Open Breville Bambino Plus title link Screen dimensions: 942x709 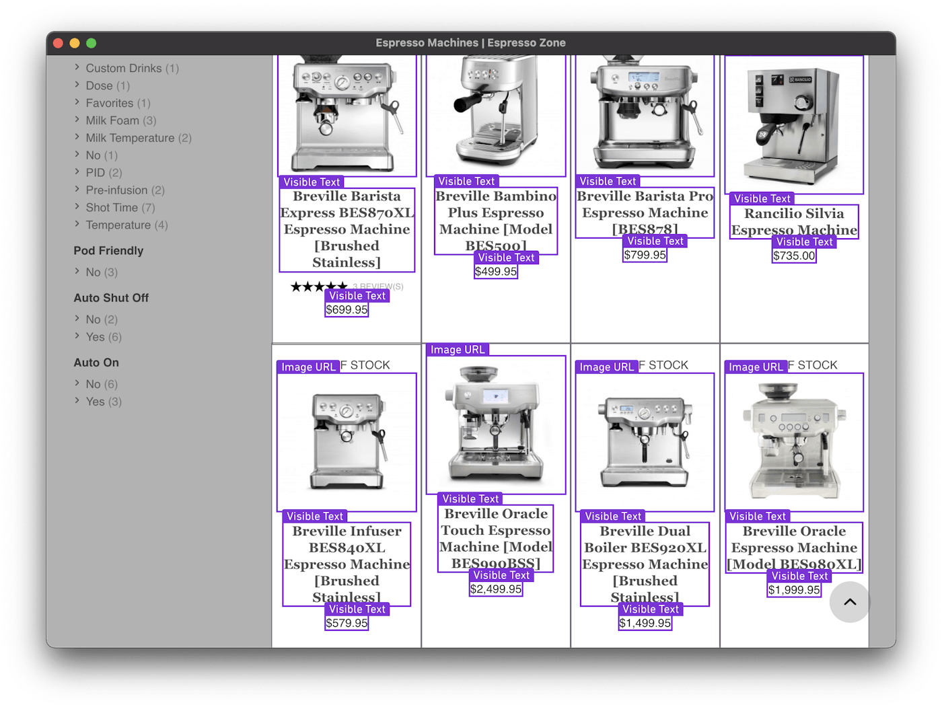tap(496, 221)
